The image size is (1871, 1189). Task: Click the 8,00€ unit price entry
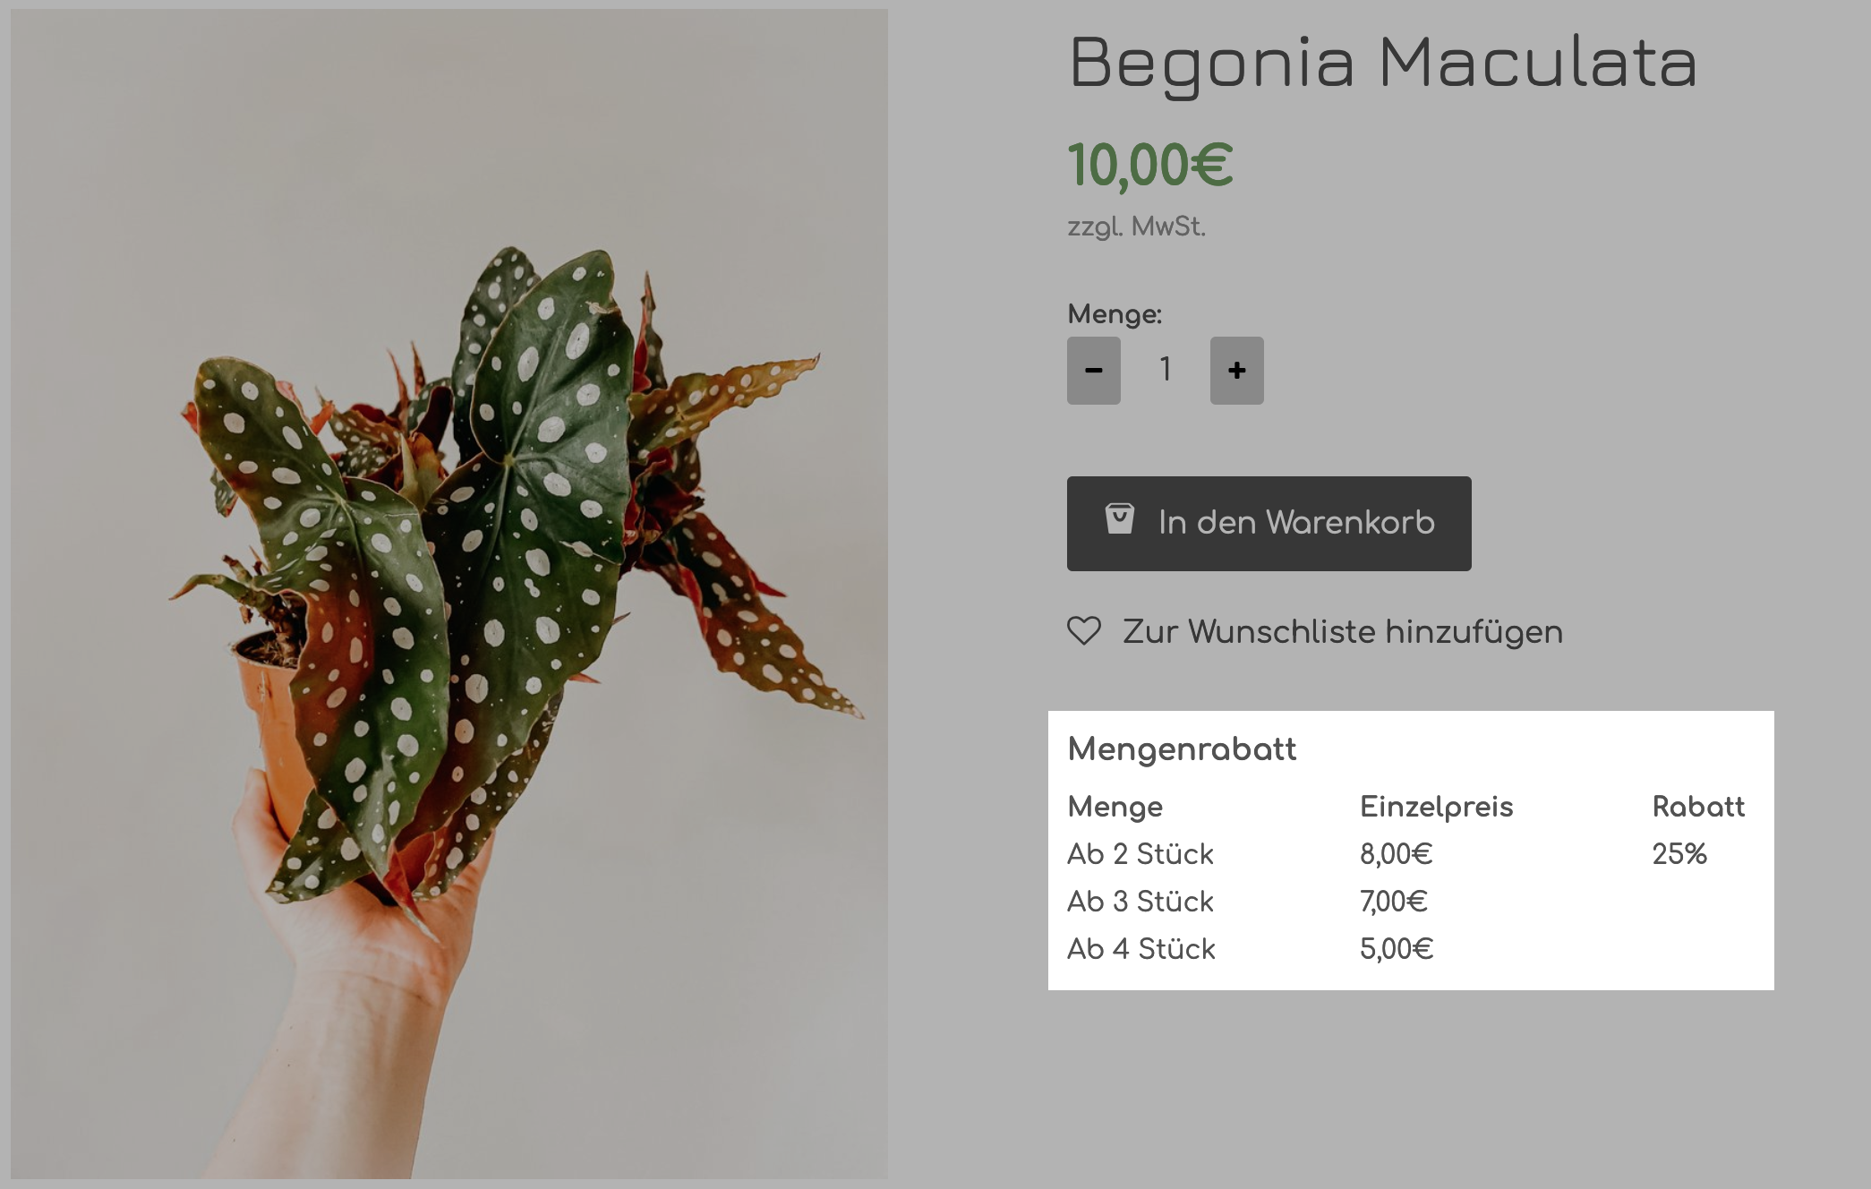[x=1395, y=854]
